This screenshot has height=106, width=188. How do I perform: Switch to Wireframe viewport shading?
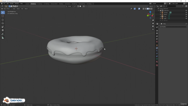(146, 9)
